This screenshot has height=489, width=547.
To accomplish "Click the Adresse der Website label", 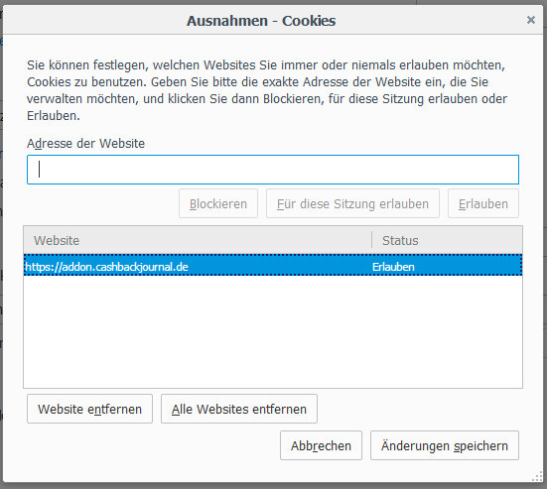I will click(85, 143).
